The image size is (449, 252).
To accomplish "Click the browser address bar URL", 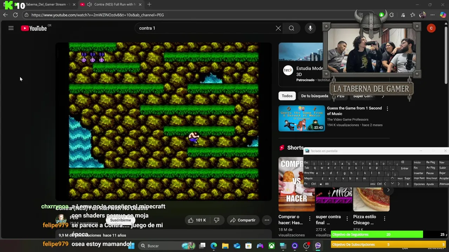I will 98,15.
